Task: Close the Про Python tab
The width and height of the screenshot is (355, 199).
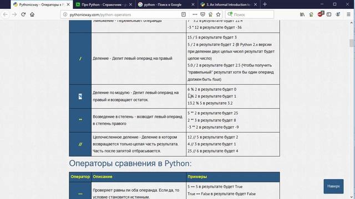Action: click(130, 4)
